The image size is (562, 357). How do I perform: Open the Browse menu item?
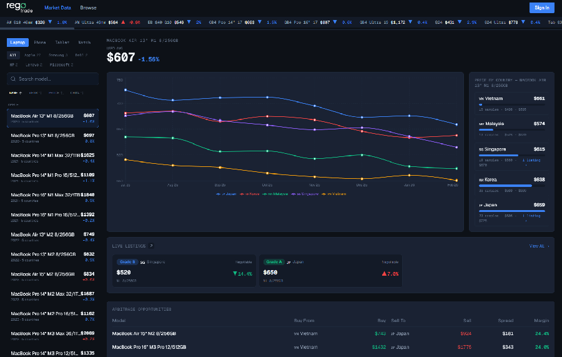point(88,8)
